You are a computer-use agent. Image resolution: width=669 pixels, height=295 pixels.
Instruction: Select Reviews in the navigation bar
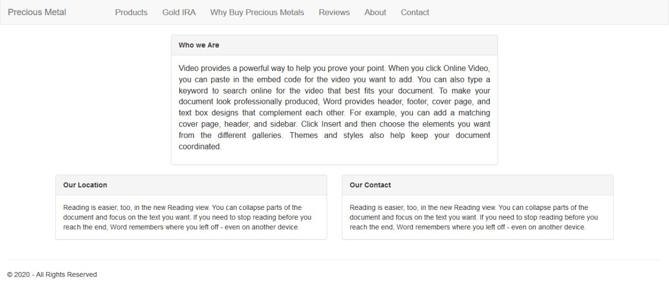pyautogui.click(x=334, y=13)
